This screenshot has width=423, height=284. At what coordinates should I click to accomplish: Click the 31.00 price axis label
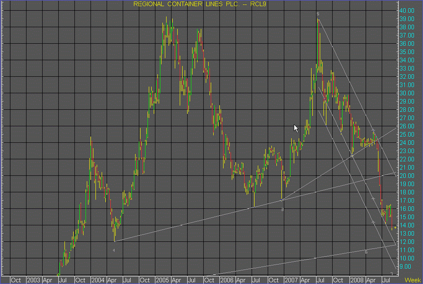(407, 85)
